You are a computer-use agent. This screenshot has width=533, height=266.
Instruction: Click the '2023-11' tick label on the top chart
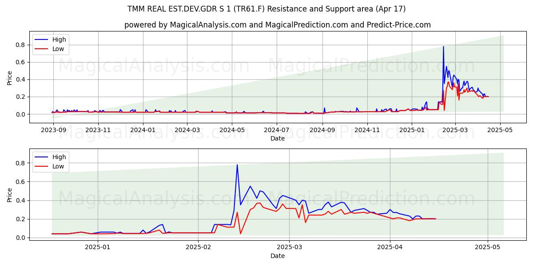(98, 130)
